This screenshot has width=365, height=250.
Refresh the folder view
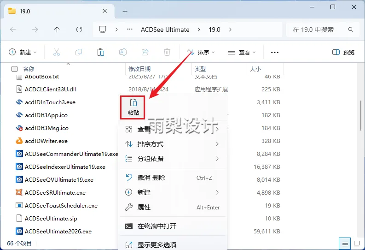click(79, 30)
